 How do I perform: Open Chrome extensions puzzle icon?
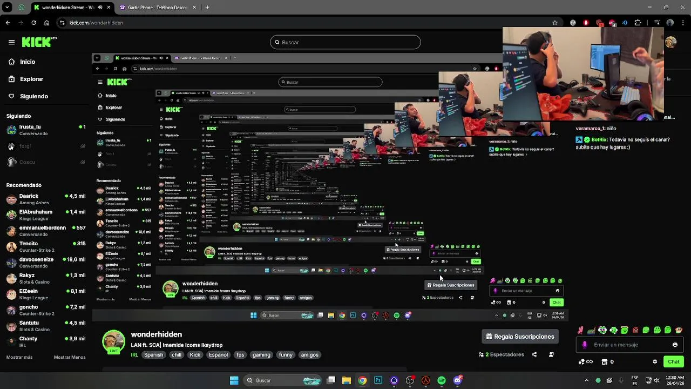[x=638, y=23]
